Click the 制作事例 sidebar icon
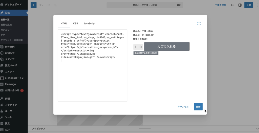Screen dimensions: 259x133 [x=2, y=47]
